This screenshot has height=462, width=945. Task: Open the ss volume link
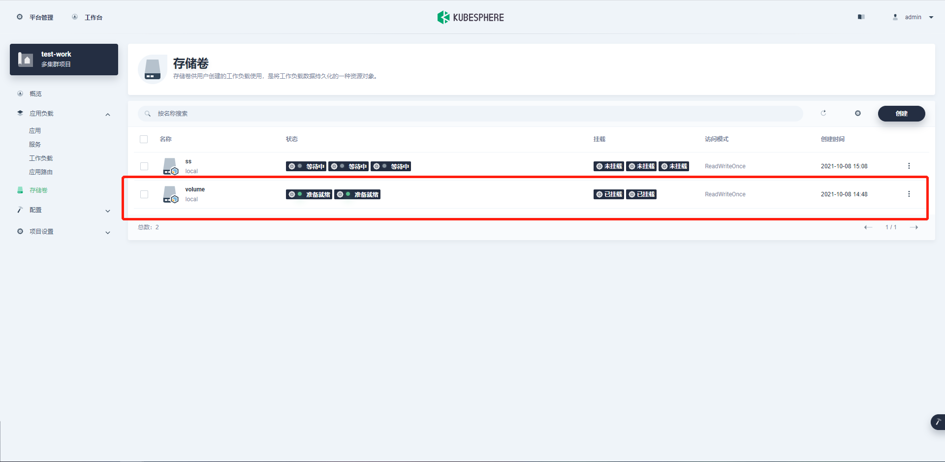tap(189, 161)
